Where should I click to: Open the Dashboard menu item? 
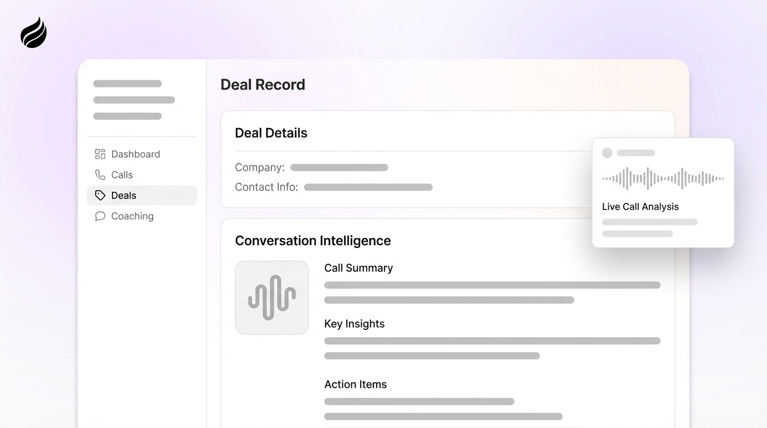tap(135, 154)
